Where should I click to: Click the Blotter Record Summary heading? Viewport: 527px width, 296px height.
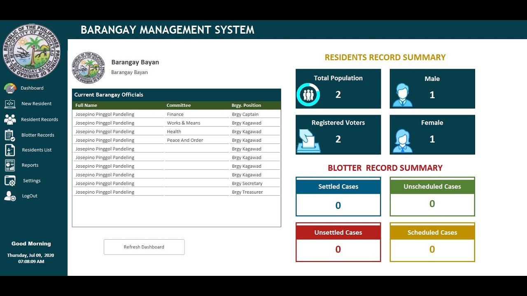click(x=385, y=168)
